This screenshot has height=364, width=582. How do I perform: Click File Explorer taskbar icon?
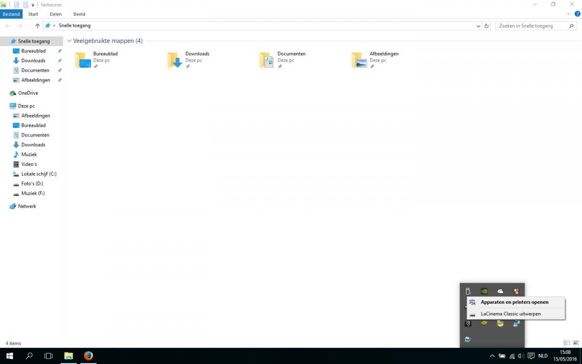(68, 356)
